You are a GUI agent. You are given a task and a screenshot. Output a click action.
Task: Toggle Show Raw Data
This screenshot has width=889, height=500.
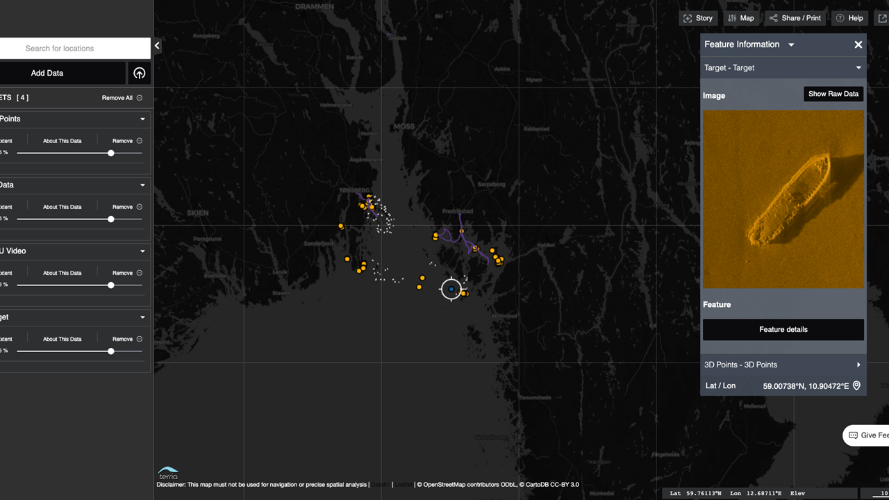click(x=833, y=94)
